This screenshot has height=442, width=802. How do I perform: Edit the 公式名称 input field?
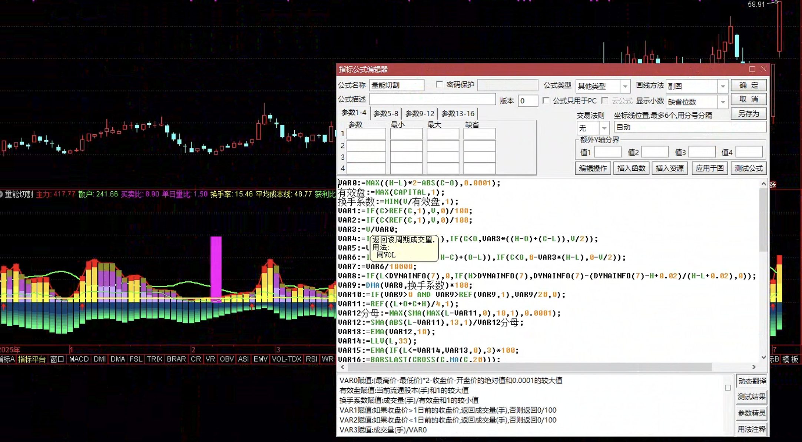[x=397, y=85]
